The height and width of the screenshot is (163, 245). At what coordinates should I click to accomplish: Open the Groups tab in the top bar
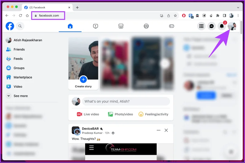146,26
